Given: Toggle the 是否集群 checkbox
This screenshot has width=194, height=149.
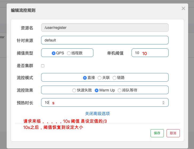Looking at the screenshot, I should 43,66.
